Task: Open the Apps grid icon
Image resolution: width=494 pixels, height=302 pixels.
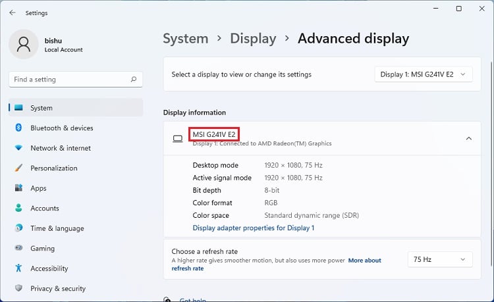Action: pos(18,188)
